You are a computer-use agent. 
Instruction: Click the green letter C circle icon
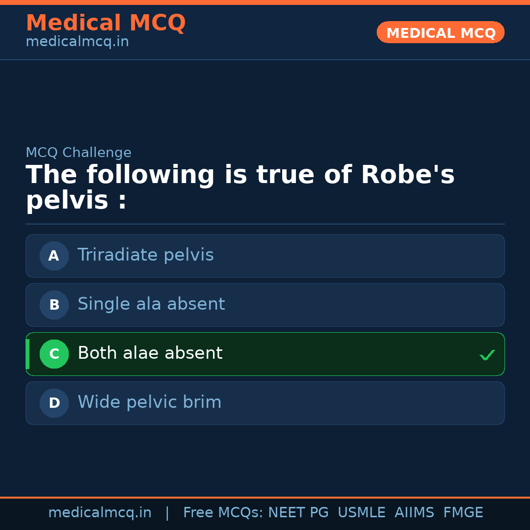pyautogui.click(x=54, y=354)
